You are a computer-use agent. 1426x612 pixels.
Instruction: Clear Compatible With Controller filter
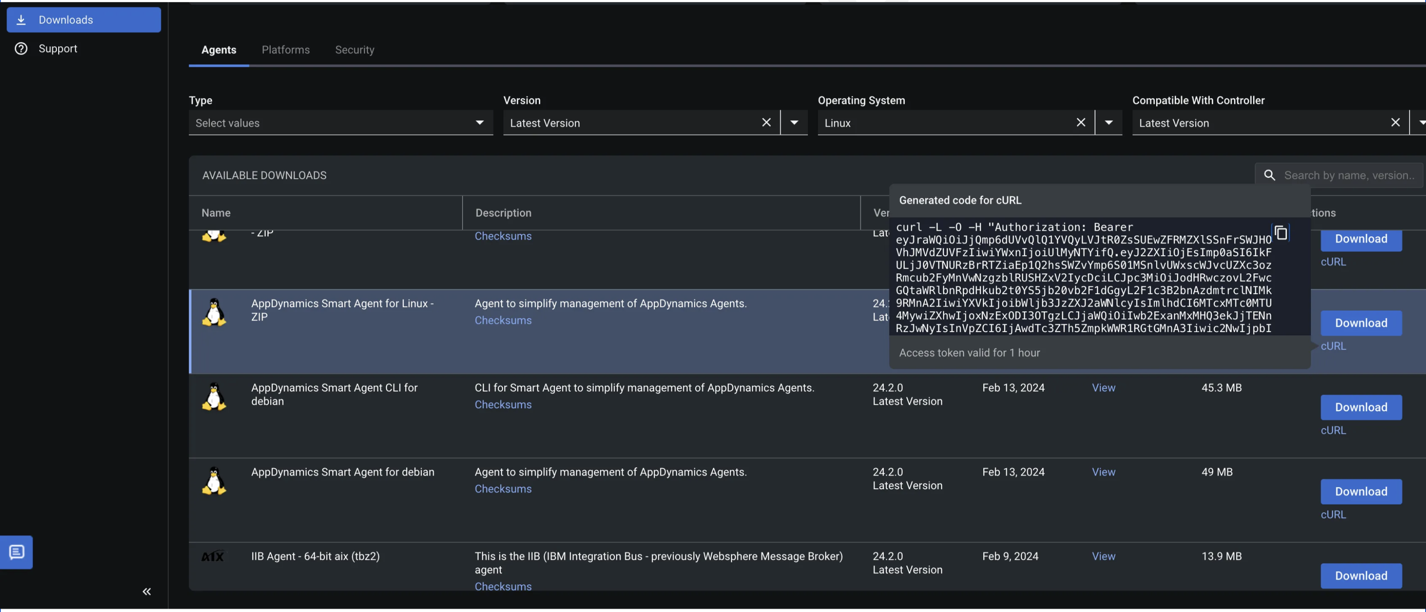pos(1395,122)
